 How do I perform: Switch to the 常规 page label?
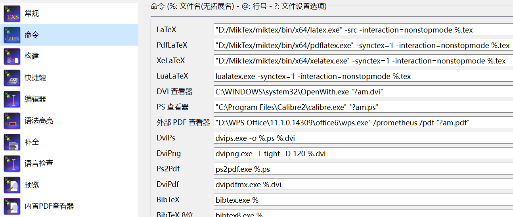pos(32,13)
